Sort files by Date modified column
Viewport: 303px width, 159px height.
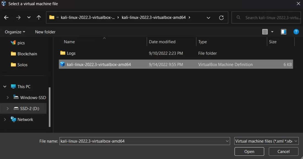click(162, 42)
